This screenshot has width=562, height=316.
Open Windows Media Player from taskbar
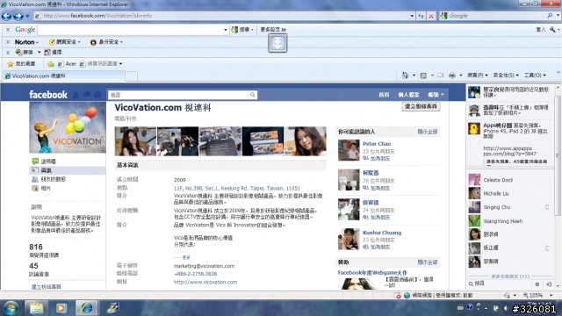pos(61,308)
